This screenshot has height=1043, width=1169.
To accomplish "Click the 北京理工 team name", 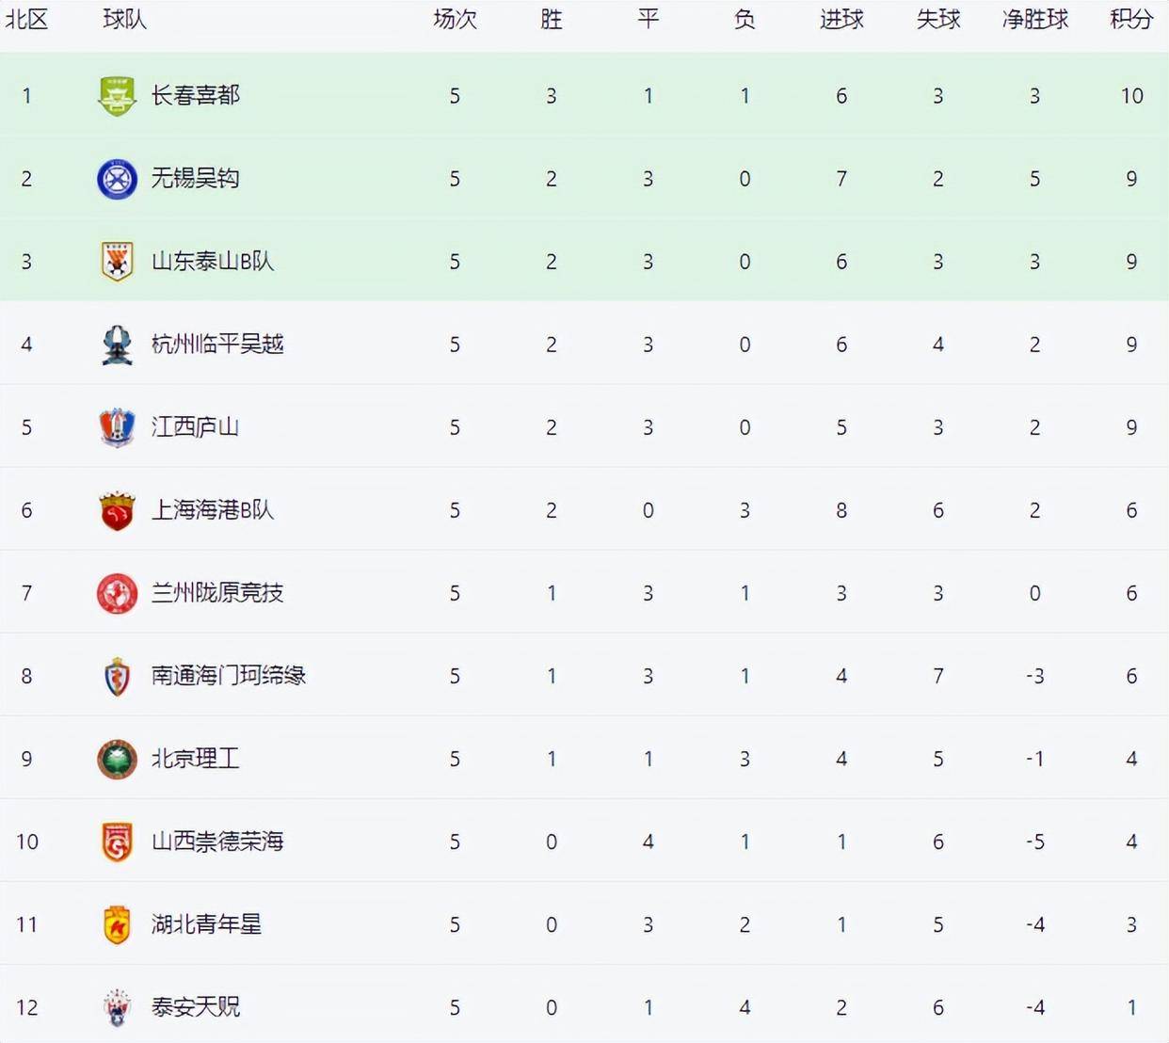I will click(196, 758).
